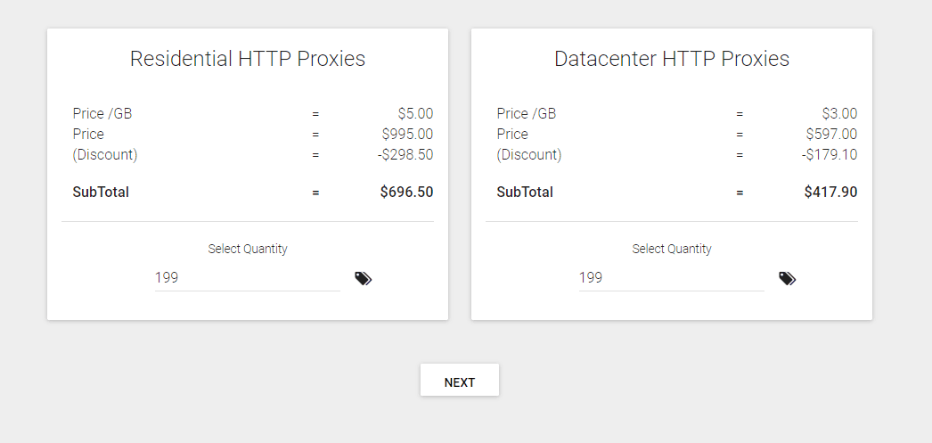Click the Residential discount -$298.50 value
Screen dimensions: 932x443
405,154
